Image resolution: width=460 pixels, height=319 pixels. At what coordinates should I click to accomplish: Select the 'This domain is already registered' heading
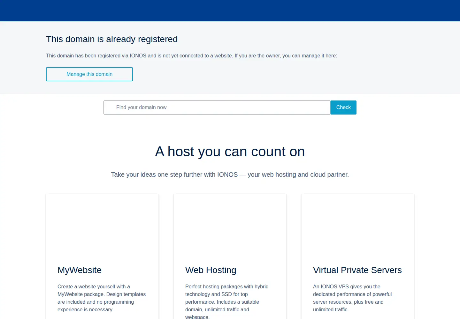(112, 39)
